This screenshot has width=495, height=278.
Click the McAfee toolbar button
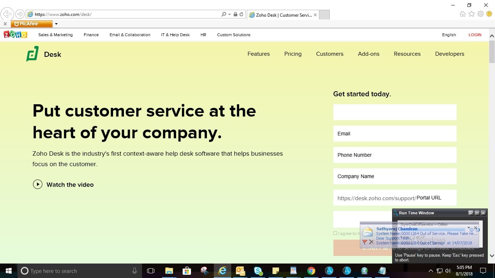(32, 24)
